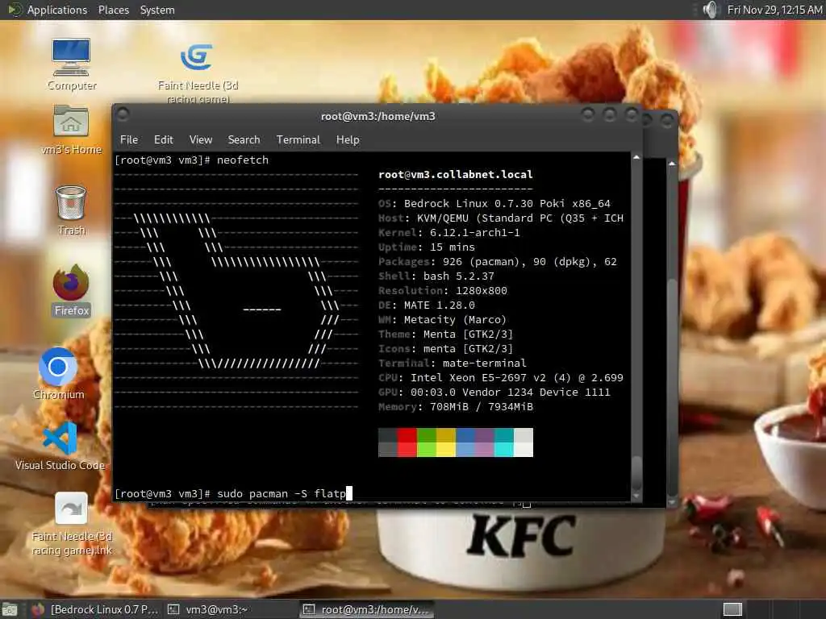The height and width of the screenshot is (619, 826).
Task: Click the 'OS: Bedrock Linux 0.7.30 Poki' line
Action: point(494,204)
